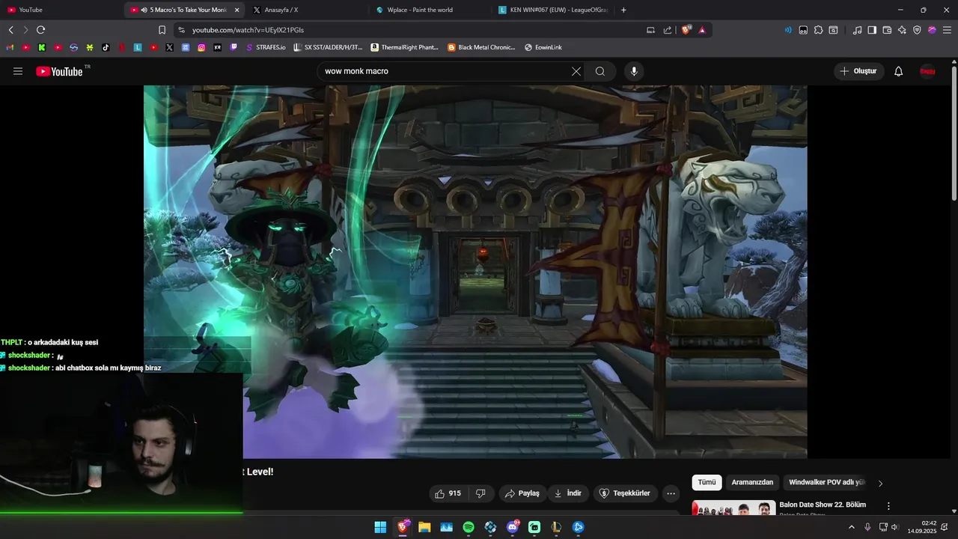Start voice search with the microphone
The width and height of the screenshot is (958, 539).
pos(634,71)
